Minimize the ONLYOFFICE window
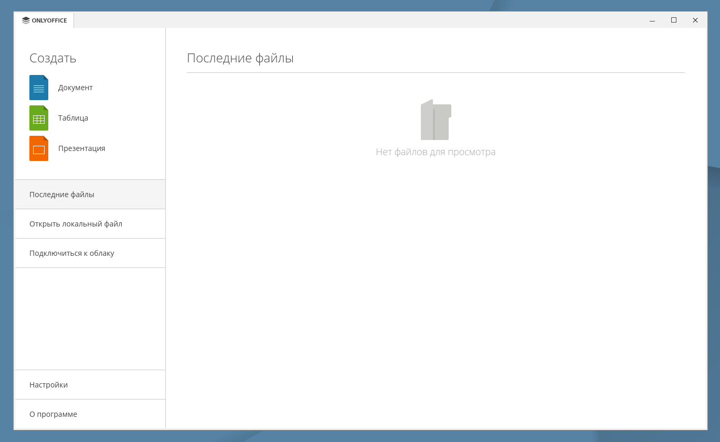 (x=652, y=20)
